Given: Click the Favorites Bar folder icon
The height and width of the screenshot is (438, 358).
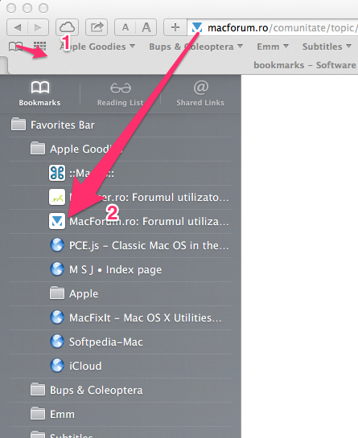Looking at the screenshot, I should [19, 125].
